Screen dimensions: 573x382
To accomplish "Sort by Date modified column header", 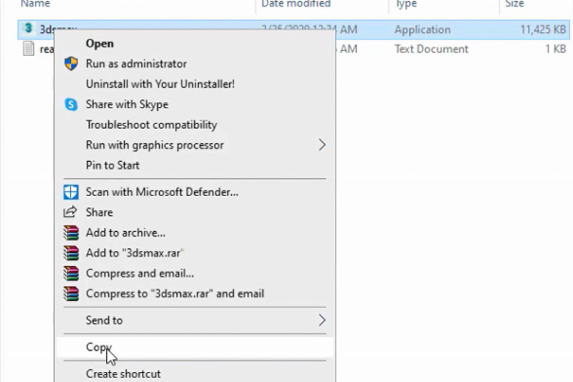I will [x=296, y=4].
